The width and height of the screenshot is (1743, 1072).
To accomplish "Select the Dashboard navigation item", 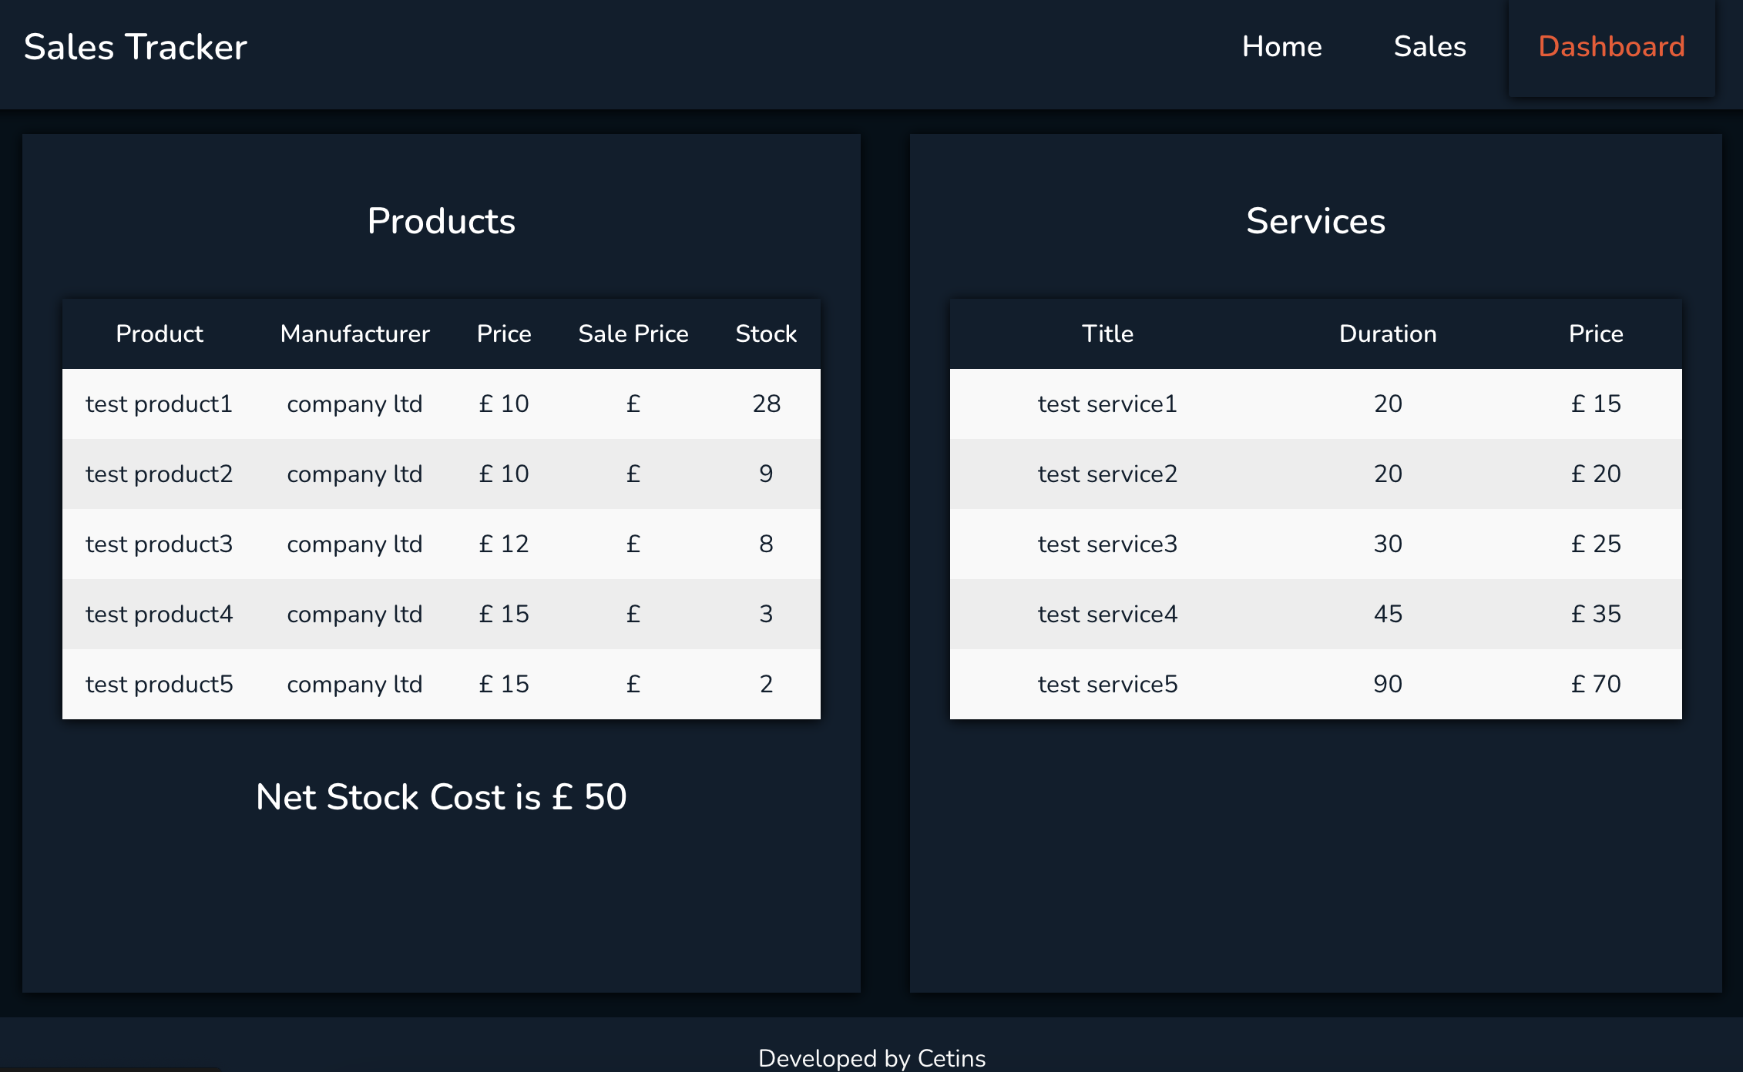I will pyautogui.click(x=1611, y=47).
